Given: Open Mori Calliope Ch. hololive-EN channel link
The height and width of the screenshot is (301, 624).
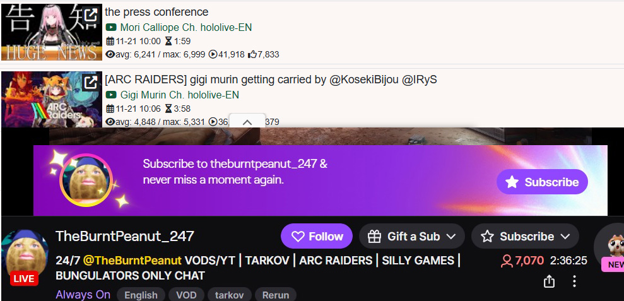Looking at the screenshot, I should (186, 28).
